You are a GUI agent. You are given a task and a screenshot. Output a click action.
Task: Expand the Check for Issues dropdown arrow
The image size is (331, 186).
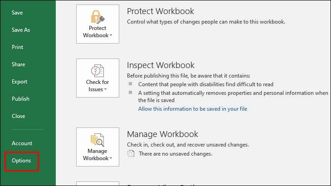[105, 89]
